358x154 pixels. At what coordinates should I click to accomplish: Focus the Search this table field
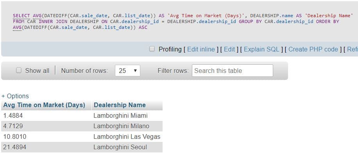click(x=233, y=71)
